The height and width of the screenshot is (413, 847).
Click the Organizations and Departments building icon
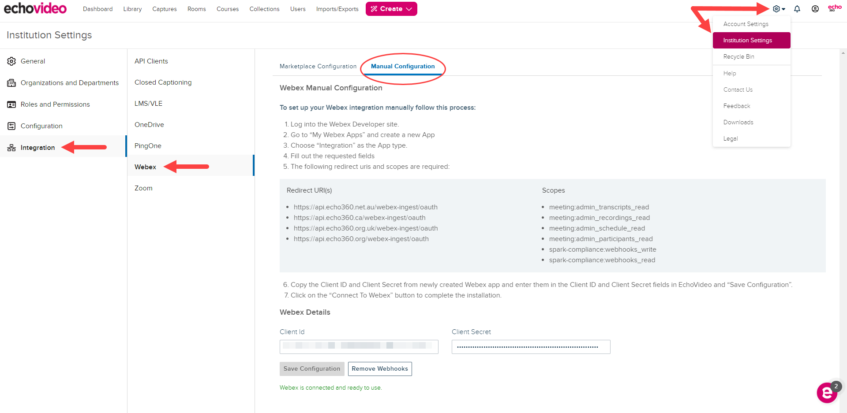(x=11, y=82)
